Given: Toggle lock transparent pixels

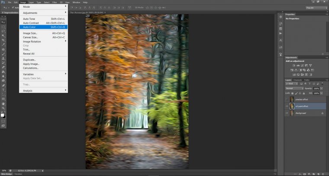Looking at the screenshot, I should click(292, 93).
